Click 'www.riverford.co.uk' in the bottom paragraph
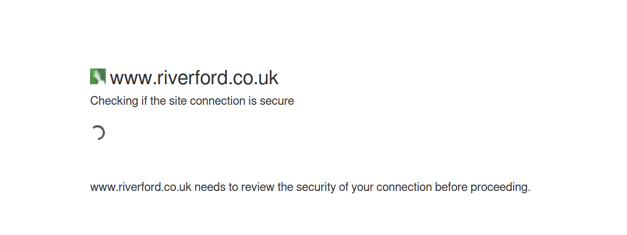 tap(141, 187)
